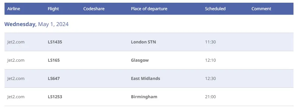Click the Airline column header
Image resolution: width=298 pixels, height=109 pixels.
coord(14,9)
